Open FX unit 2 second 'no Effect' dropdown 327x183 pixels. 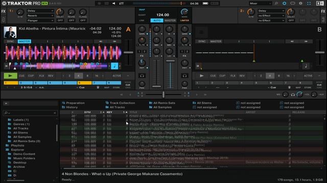271,20
